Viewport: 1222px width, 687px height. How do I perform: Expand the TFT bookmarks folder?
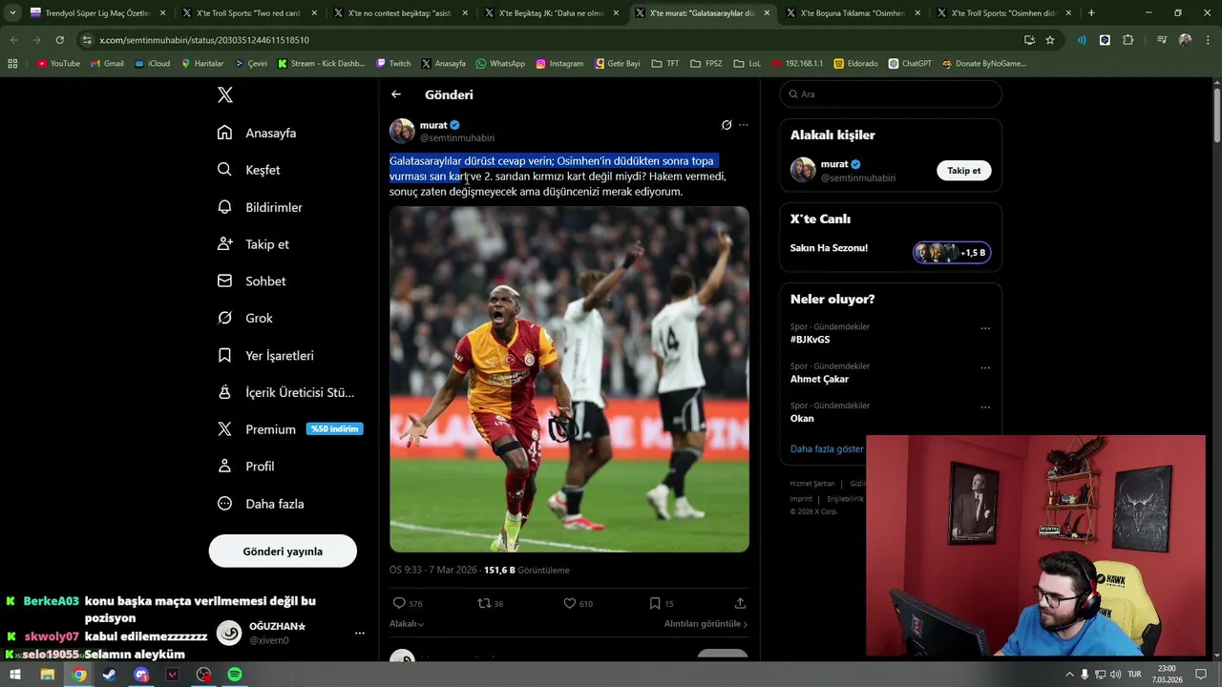pyautogui.click(x=665, y=63)
